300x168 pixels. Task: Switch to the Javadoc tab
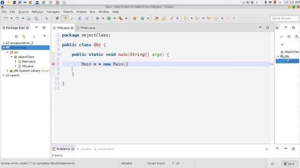[84, 149]
